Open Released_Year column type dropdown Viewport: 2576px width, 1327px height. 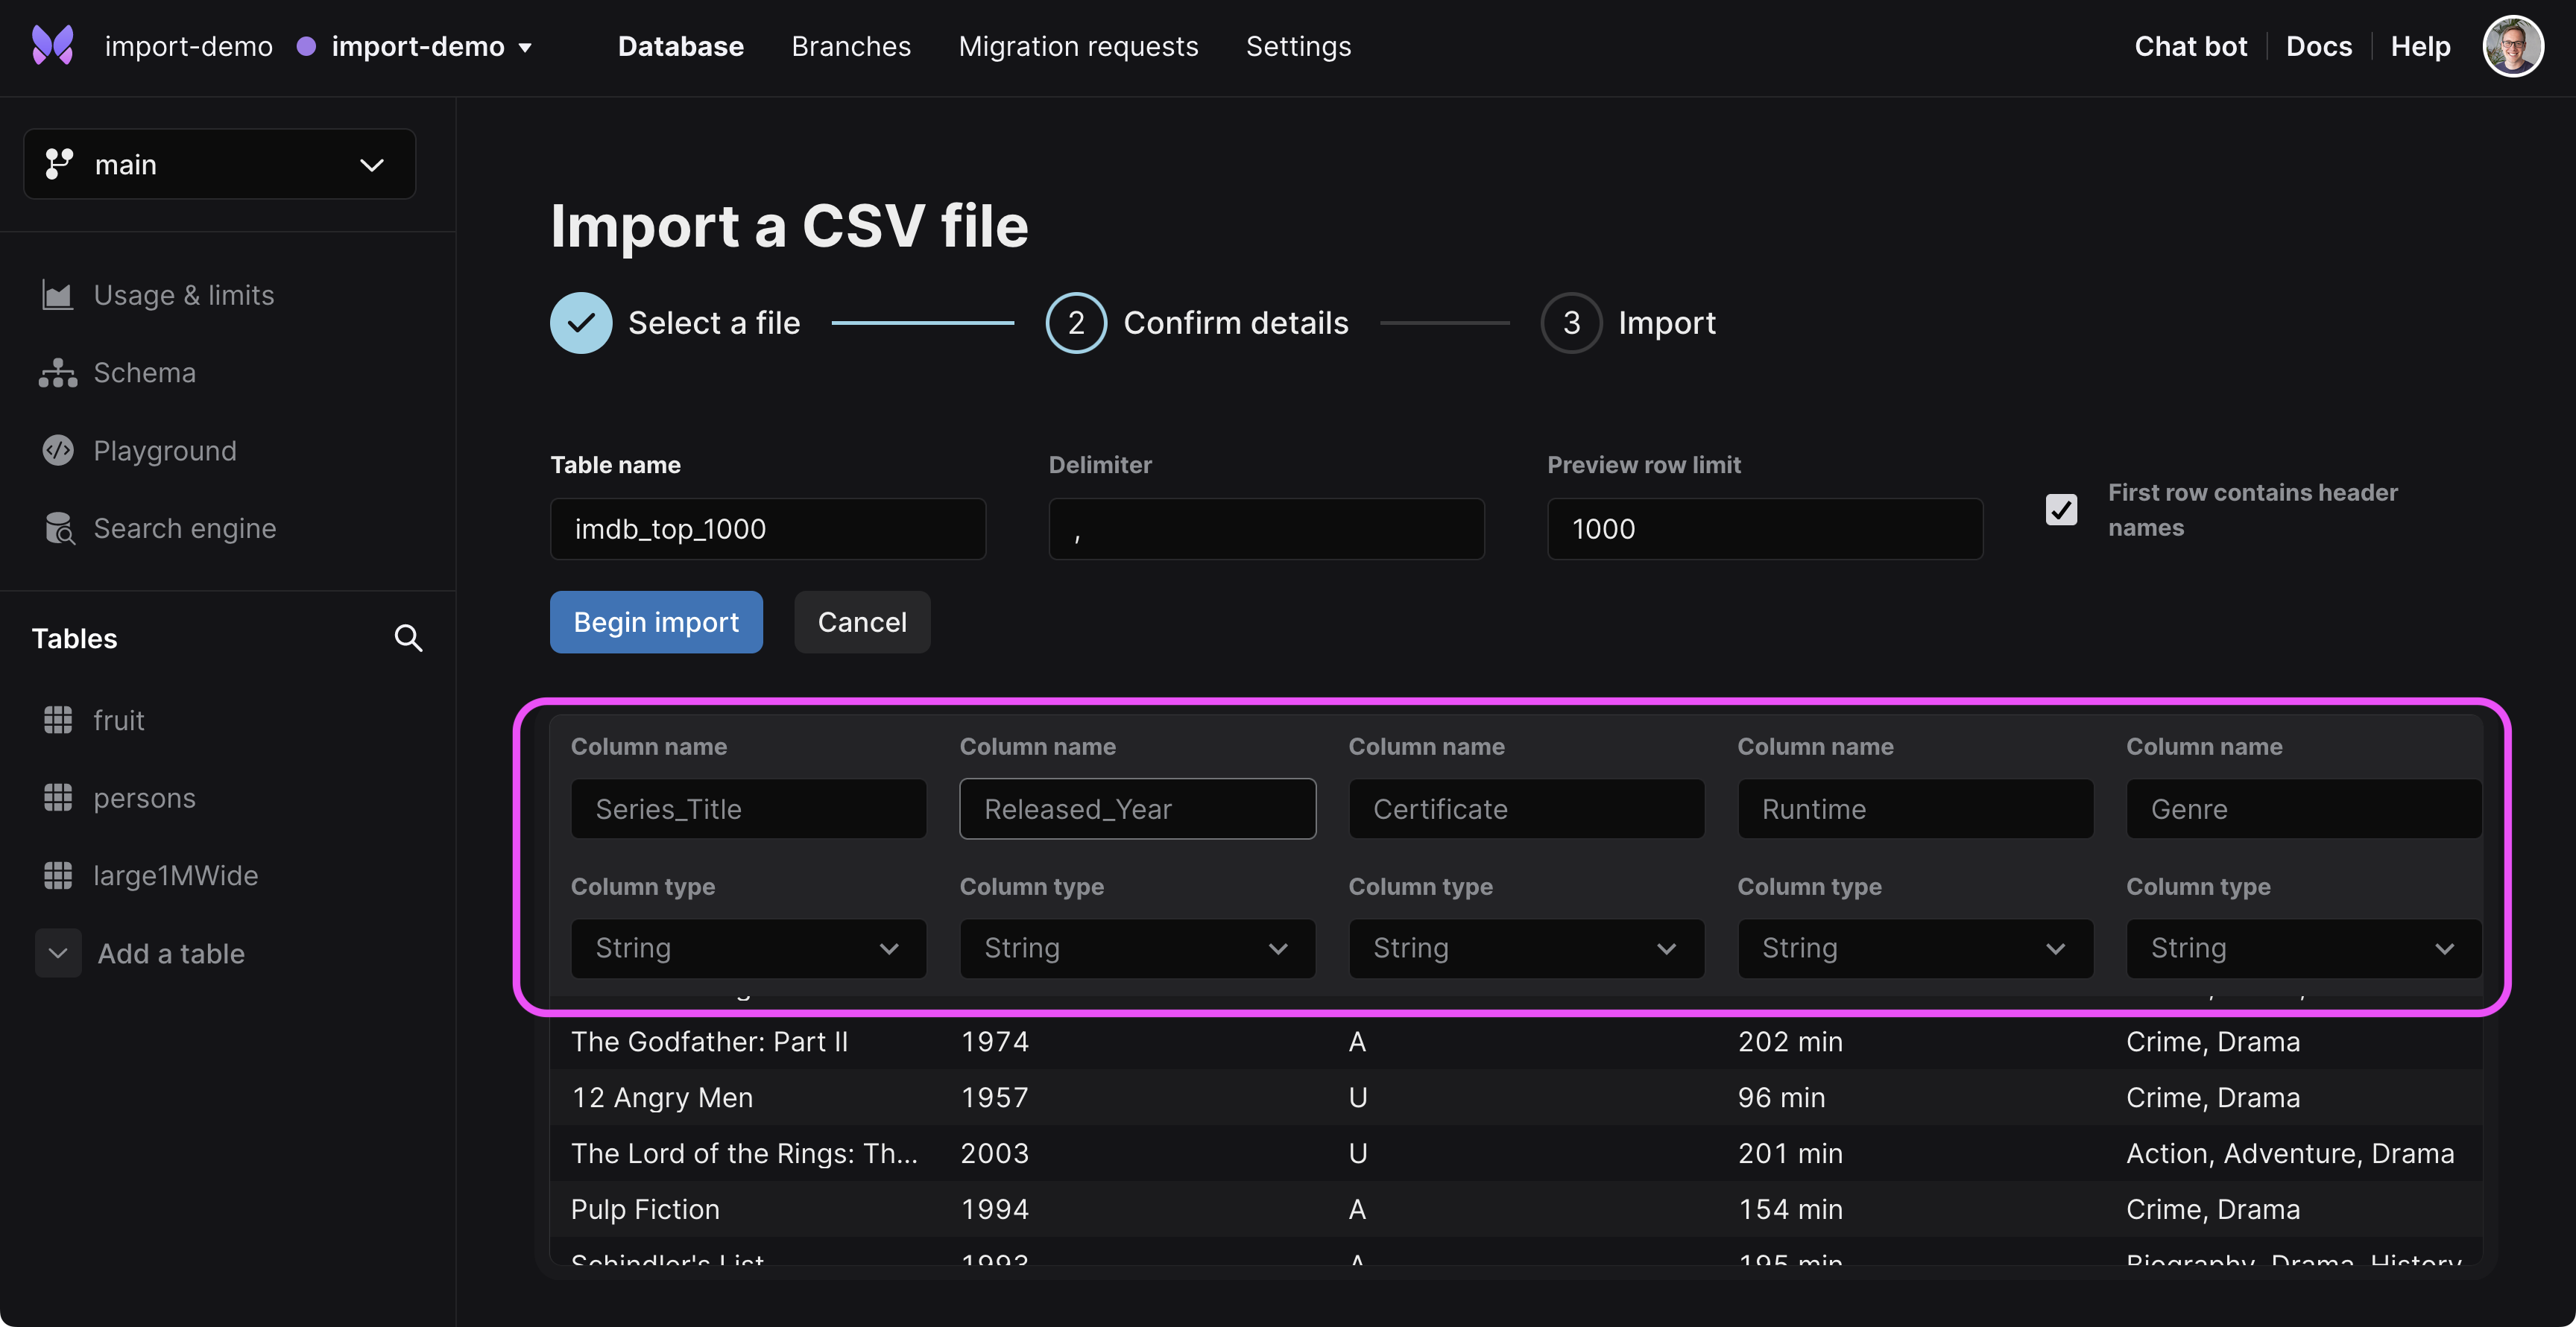click(1137, 948)
